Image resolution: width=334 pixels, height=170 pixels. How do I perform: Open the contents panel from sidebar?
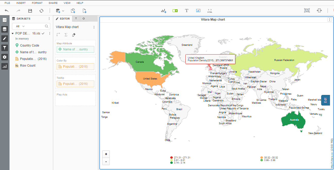(x=5, y=20)
